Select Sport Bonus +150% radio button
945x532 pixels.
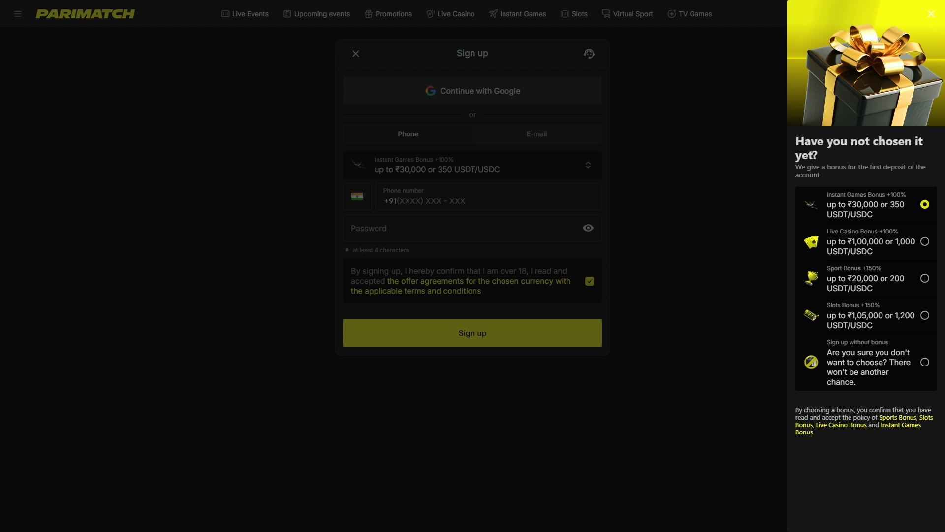925,278
